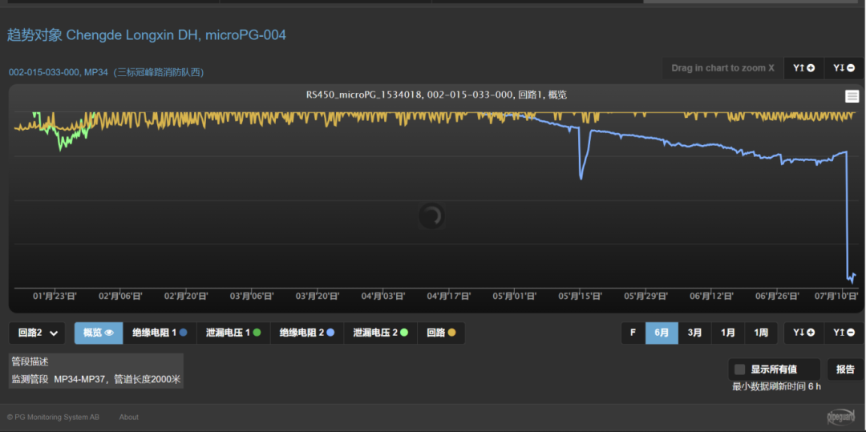866x432 pixels.
Task: Click top Y-axis zoom out button
Action: click(x=844, y=68)
